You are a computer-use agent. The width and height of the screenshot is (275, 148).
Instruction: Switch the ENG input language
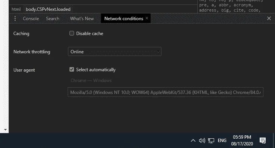click(x=222, y=141)
